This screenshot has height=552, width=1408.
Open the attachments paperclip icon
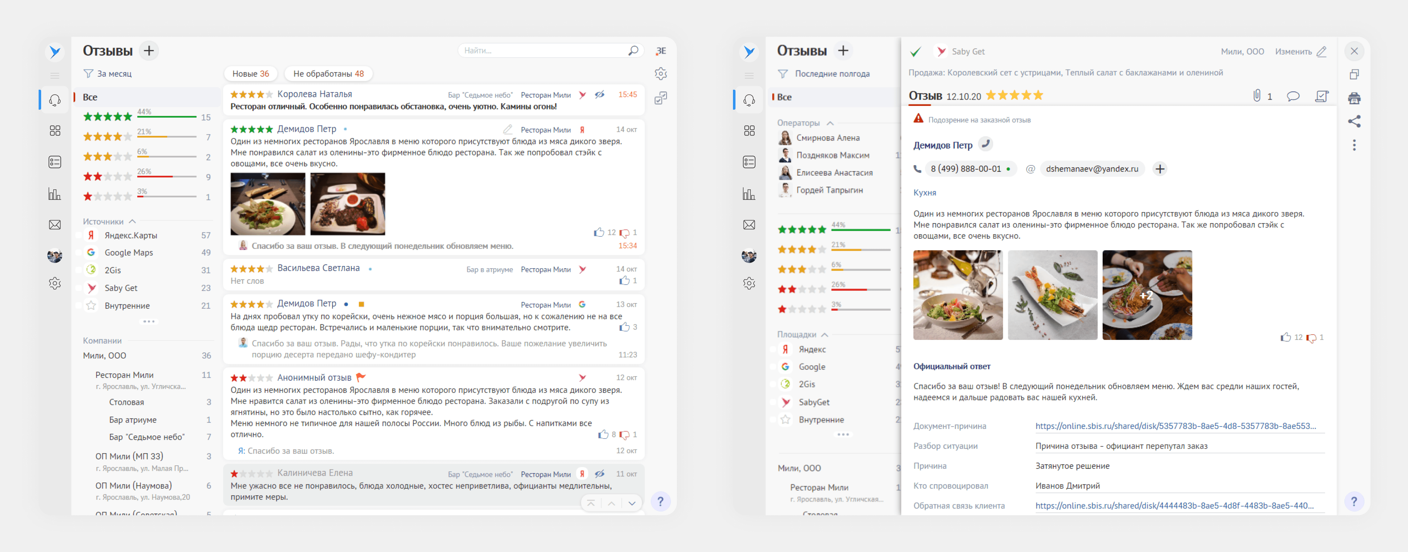click(x=1257, y=96)
